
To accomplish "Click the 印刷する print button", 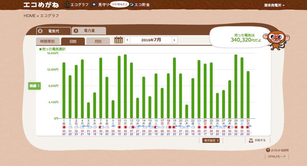I will 257,140.
